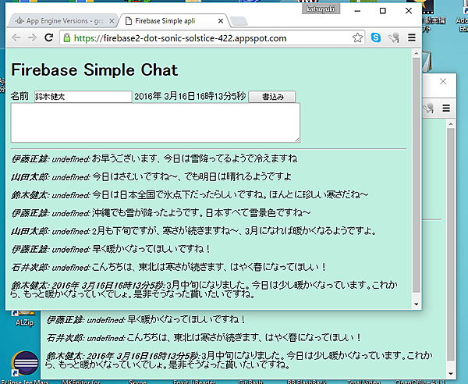
Task: Open ALZip desktop shortcut
Action: 24,318
